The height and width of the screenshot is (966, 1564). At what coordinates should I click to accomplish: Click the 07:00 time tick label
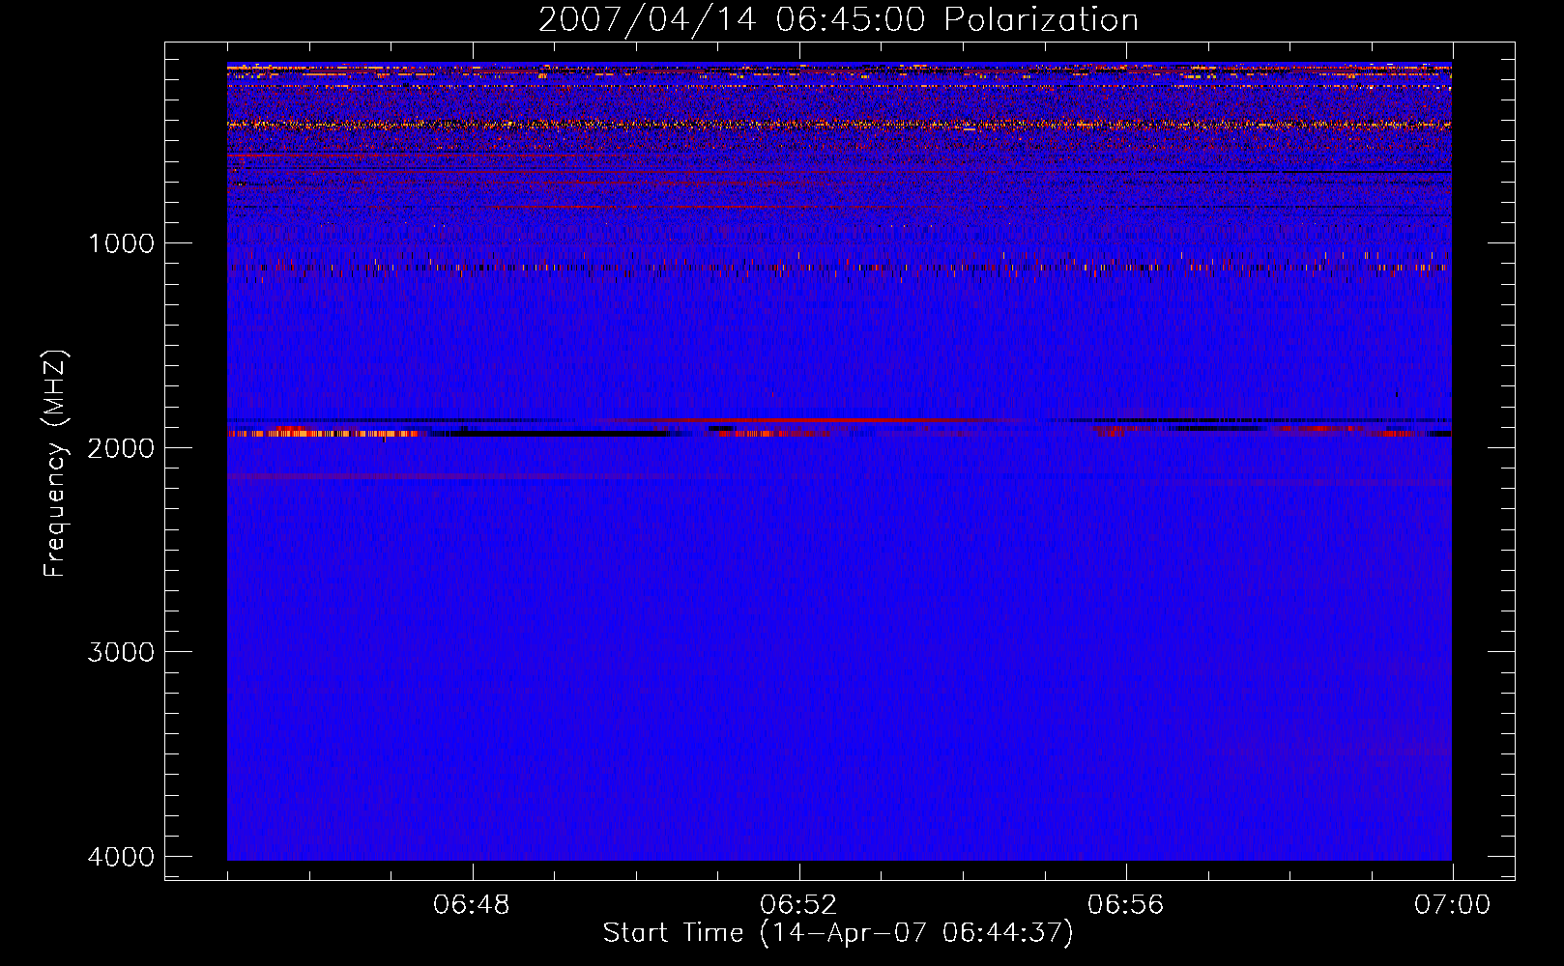(x=1452, y=905)
